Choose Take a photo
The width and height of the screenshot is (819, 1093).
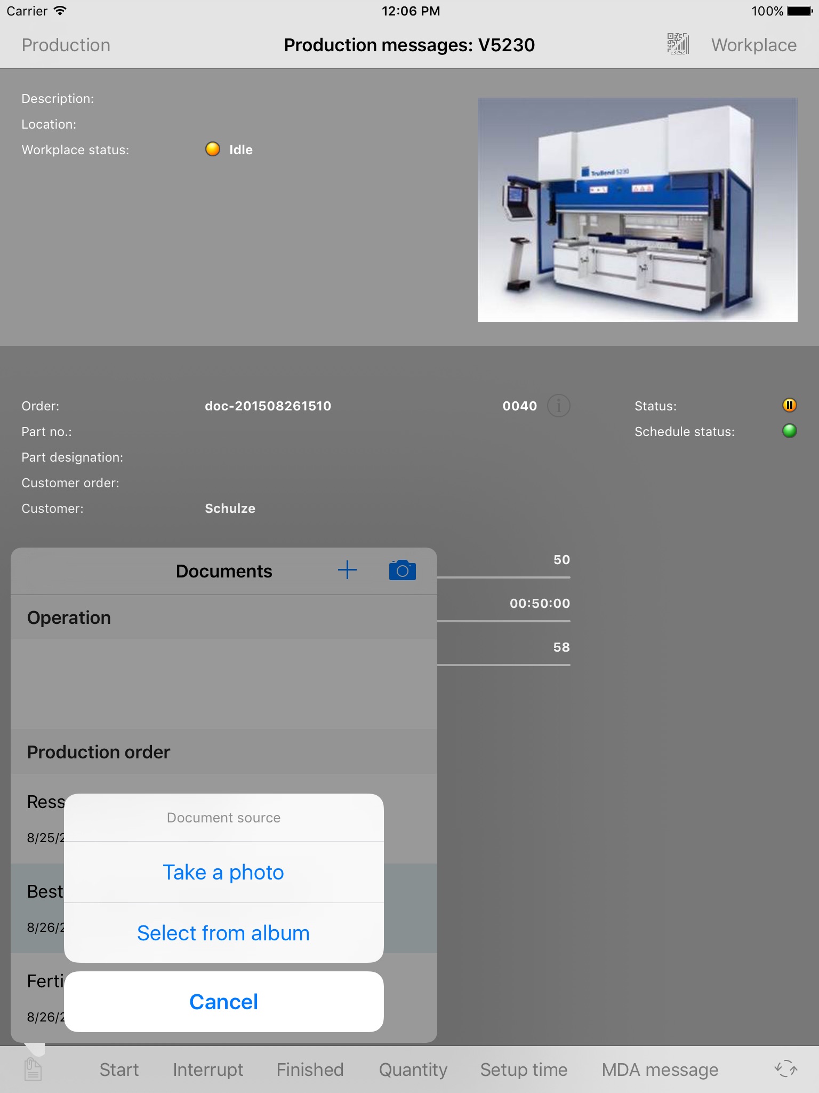point(224,872)
